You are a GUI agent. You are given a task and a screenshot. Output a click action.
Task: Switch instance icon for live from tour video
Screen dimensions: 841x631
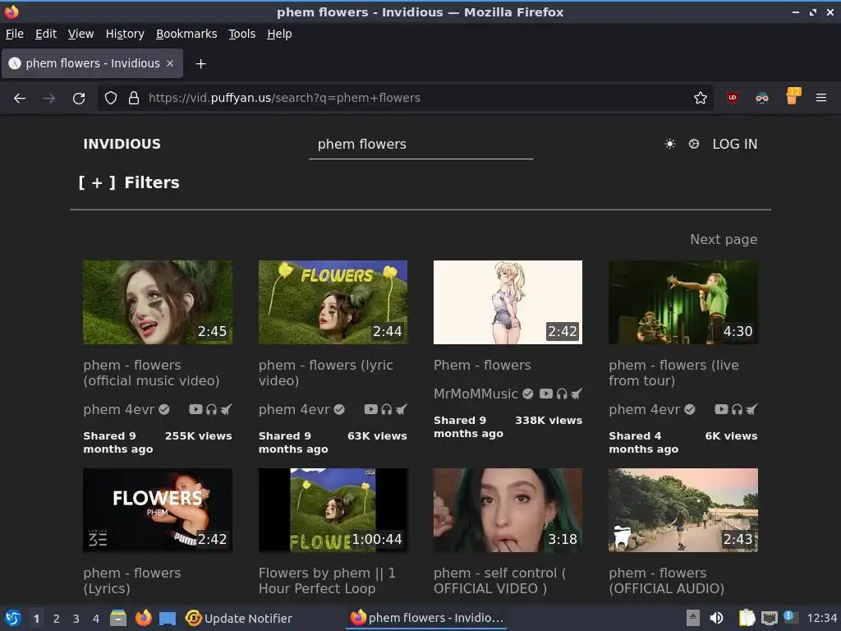coord(752,409)
